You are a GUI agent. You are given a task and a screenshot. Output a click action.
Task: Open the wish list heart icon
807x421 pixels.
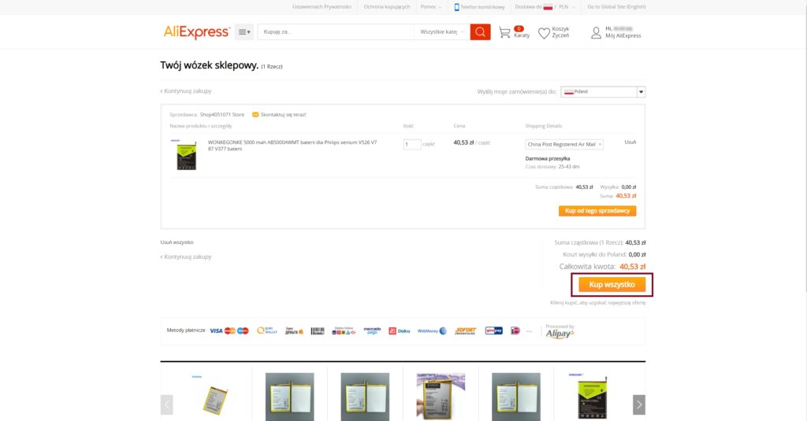tap(544, 33)
